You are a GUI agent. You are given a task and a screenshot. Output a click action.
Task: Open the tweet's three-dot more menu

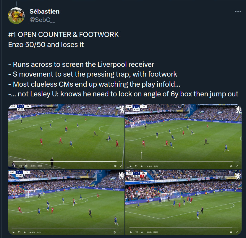pos(238,12)
